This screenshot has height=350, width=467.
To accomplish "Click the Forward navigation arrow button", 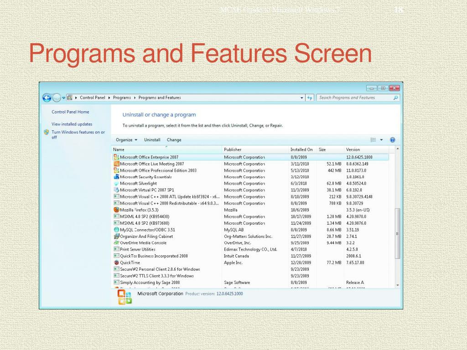I will [x=56, y=98].
